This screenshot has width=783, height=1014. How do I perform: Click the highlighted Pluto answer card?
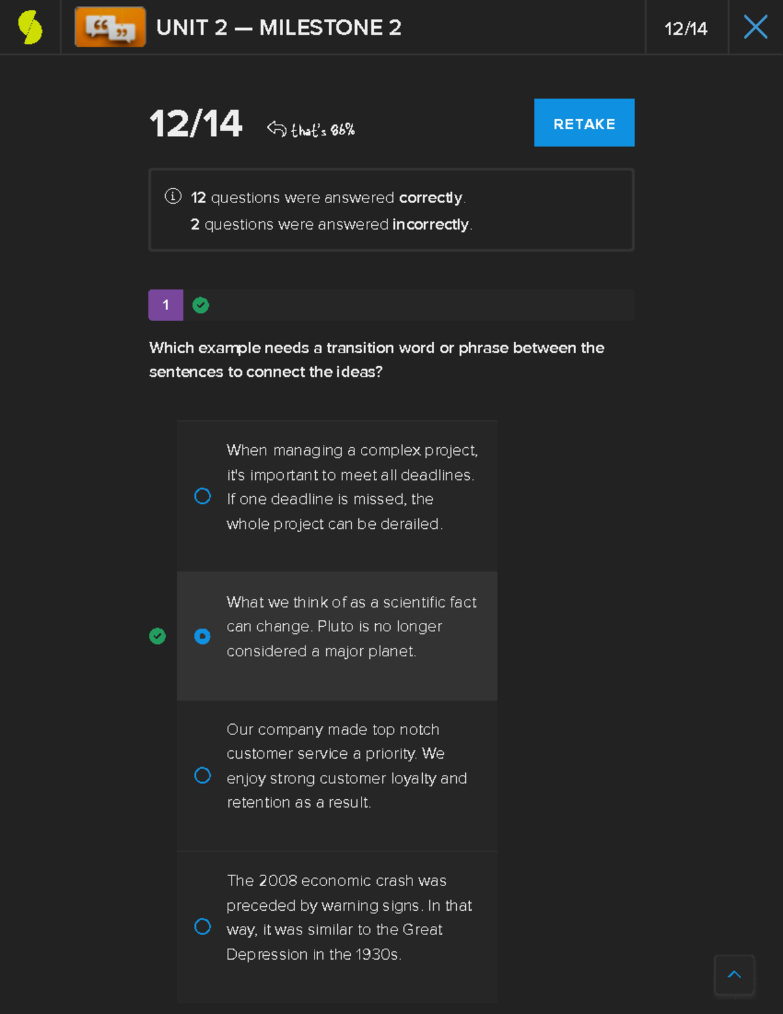(337, 635)
